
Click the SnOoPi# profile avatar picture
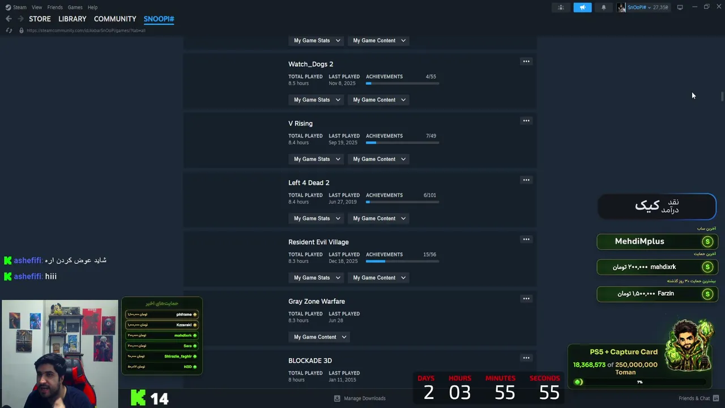[621, 7]
